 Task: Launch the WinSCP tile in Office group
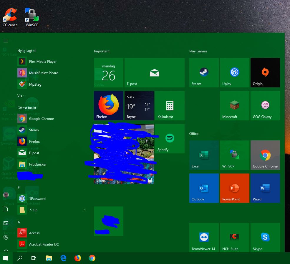tap(235, 155)
